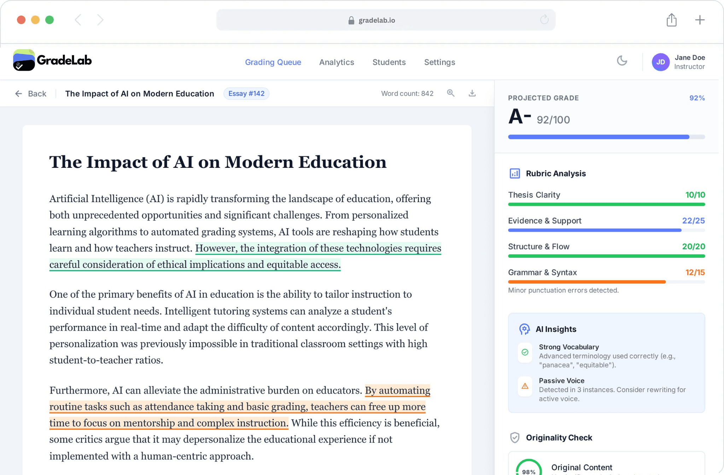The image size is (724, 475).
Task: Click the essay heading in document
Action: click(x=218, y=162)
